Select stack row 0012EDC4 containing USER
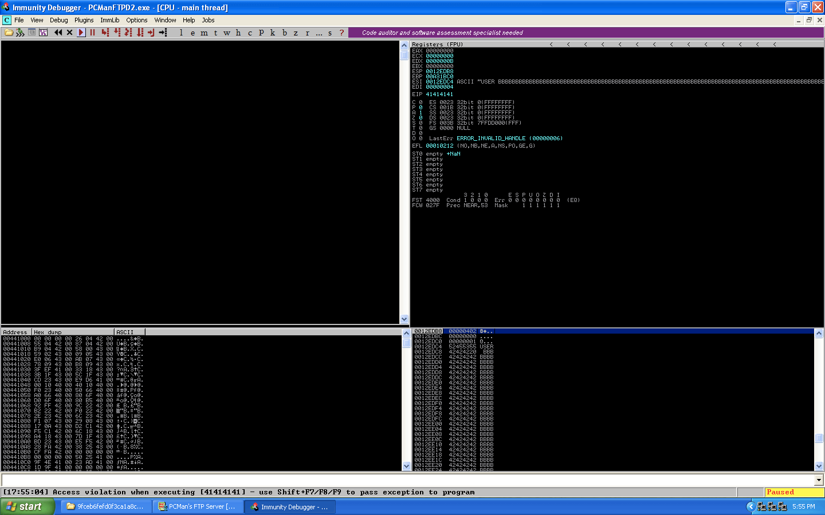Screen dimensions: 825x515 (x=613, y=347)
